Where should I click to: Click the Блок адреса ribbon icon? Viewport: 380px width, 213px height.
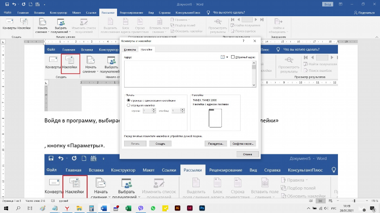[x=126, y=26]
